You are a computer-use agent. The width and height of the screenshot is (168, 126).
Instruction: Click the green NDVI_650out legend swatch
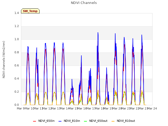[x=85, y=121]
